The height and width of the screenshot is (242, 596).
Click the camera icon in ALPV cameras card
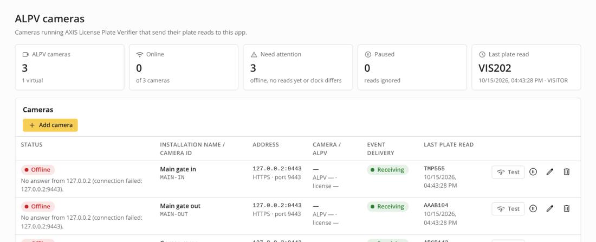click(x=25, y=54)
